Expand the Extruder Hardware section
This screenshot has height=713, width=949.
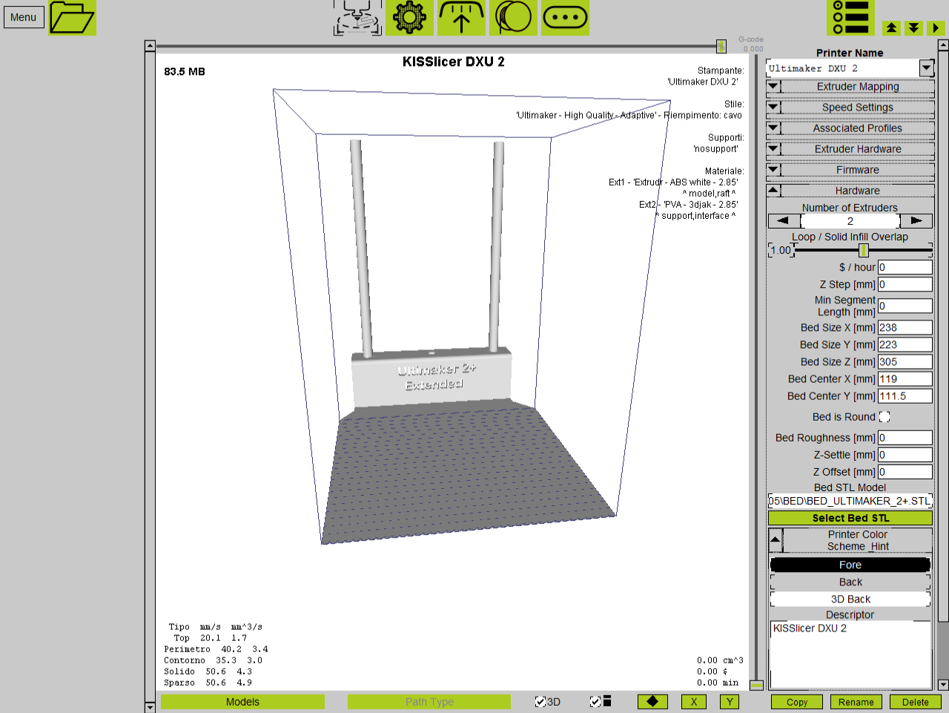click(850, 149)
